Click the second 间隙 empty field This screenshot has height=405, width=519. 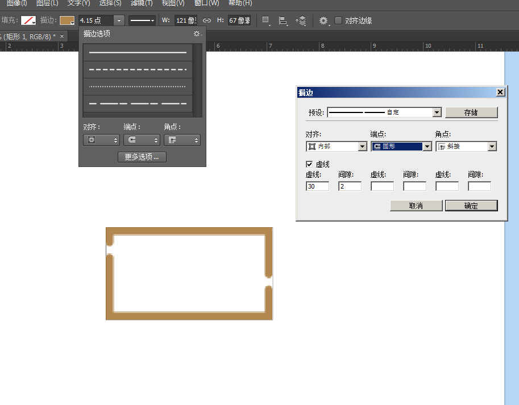pos(415,186)
